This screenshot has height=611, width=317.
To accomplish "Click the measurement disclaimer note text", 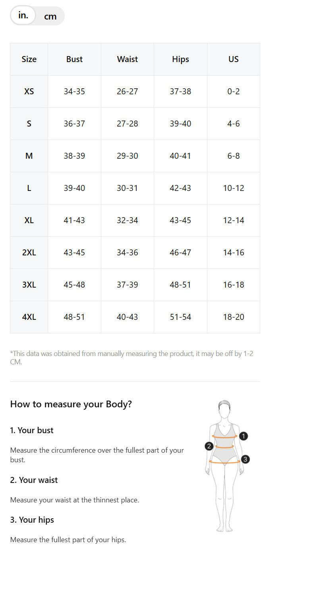I will coord(131,358).
